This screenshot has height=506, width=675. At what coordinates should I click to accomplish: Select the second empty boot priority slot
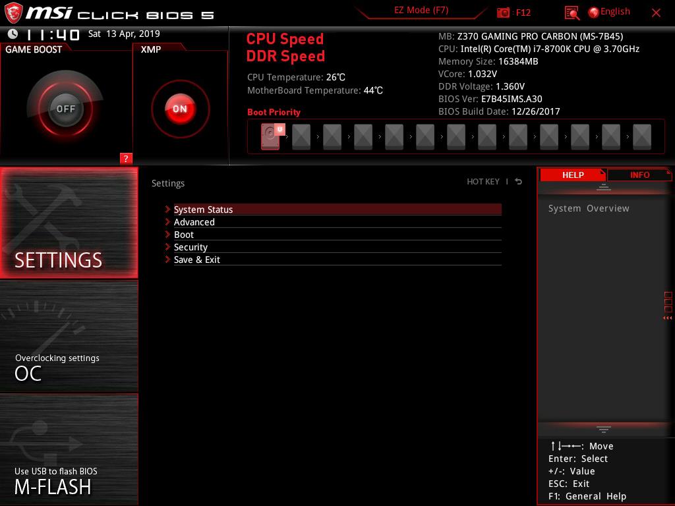point(332,137)
